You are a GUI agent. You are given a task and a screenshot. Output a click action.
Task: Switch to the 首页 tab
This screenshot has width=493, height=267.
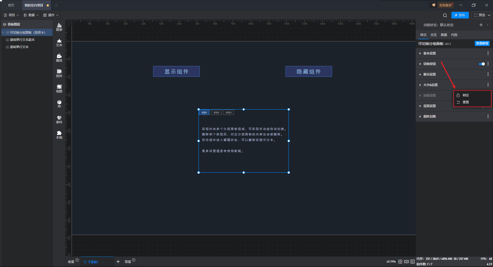[11, 5]
